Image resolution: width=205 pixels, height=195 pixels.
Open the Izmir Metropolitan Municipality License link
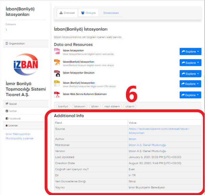coord(20,136)
